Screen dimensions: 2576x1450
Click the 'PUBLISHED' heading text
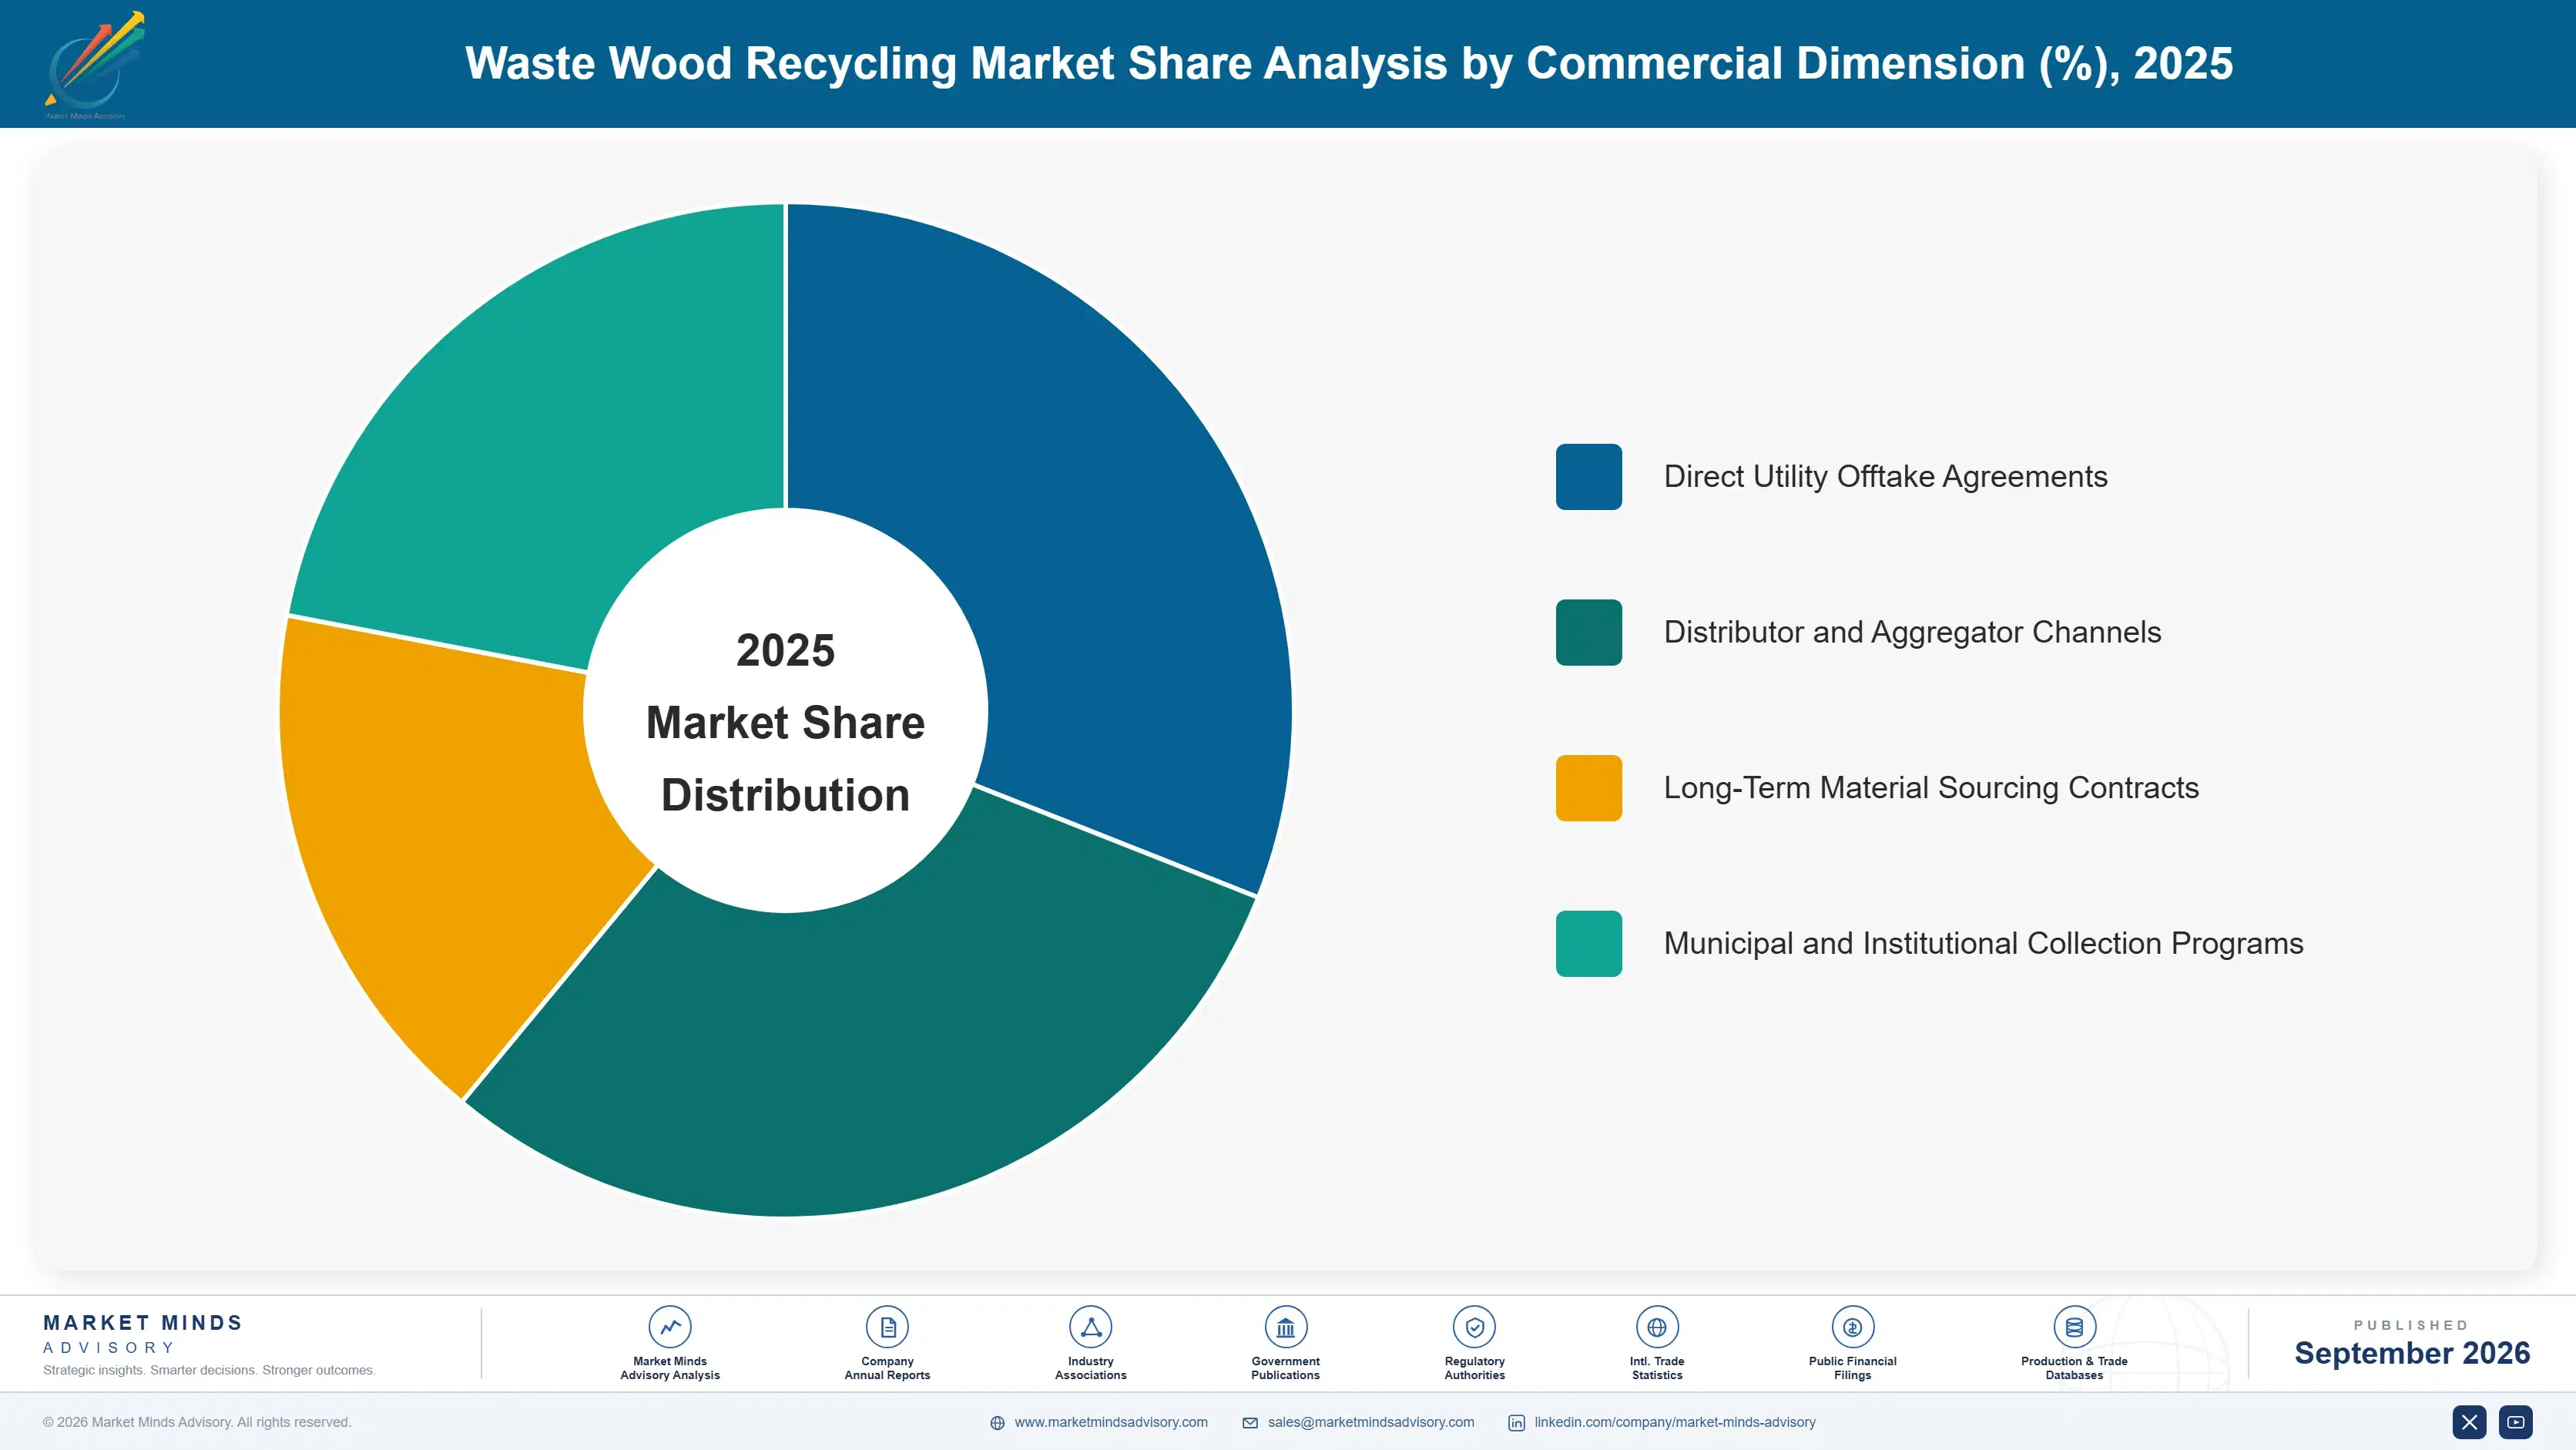(x=2411, y=1325)
